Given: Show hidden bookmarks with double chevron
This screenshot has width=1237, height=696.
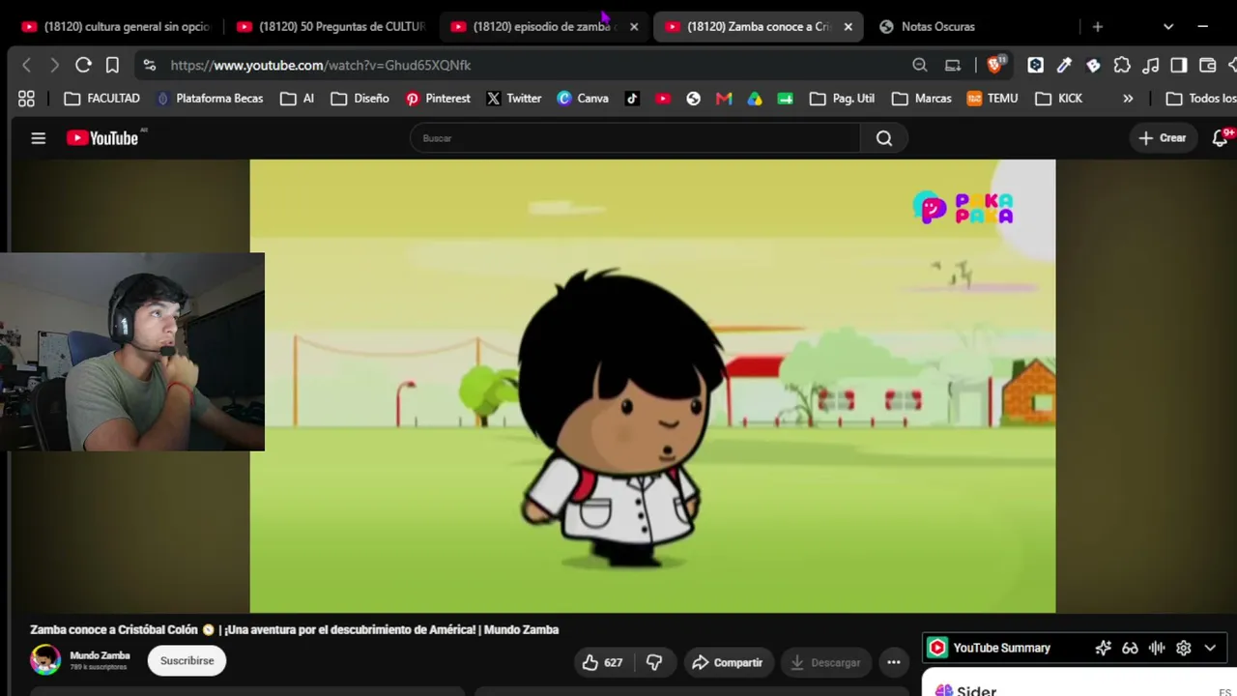Looking at the screenshot, I should pos(1128,99).
